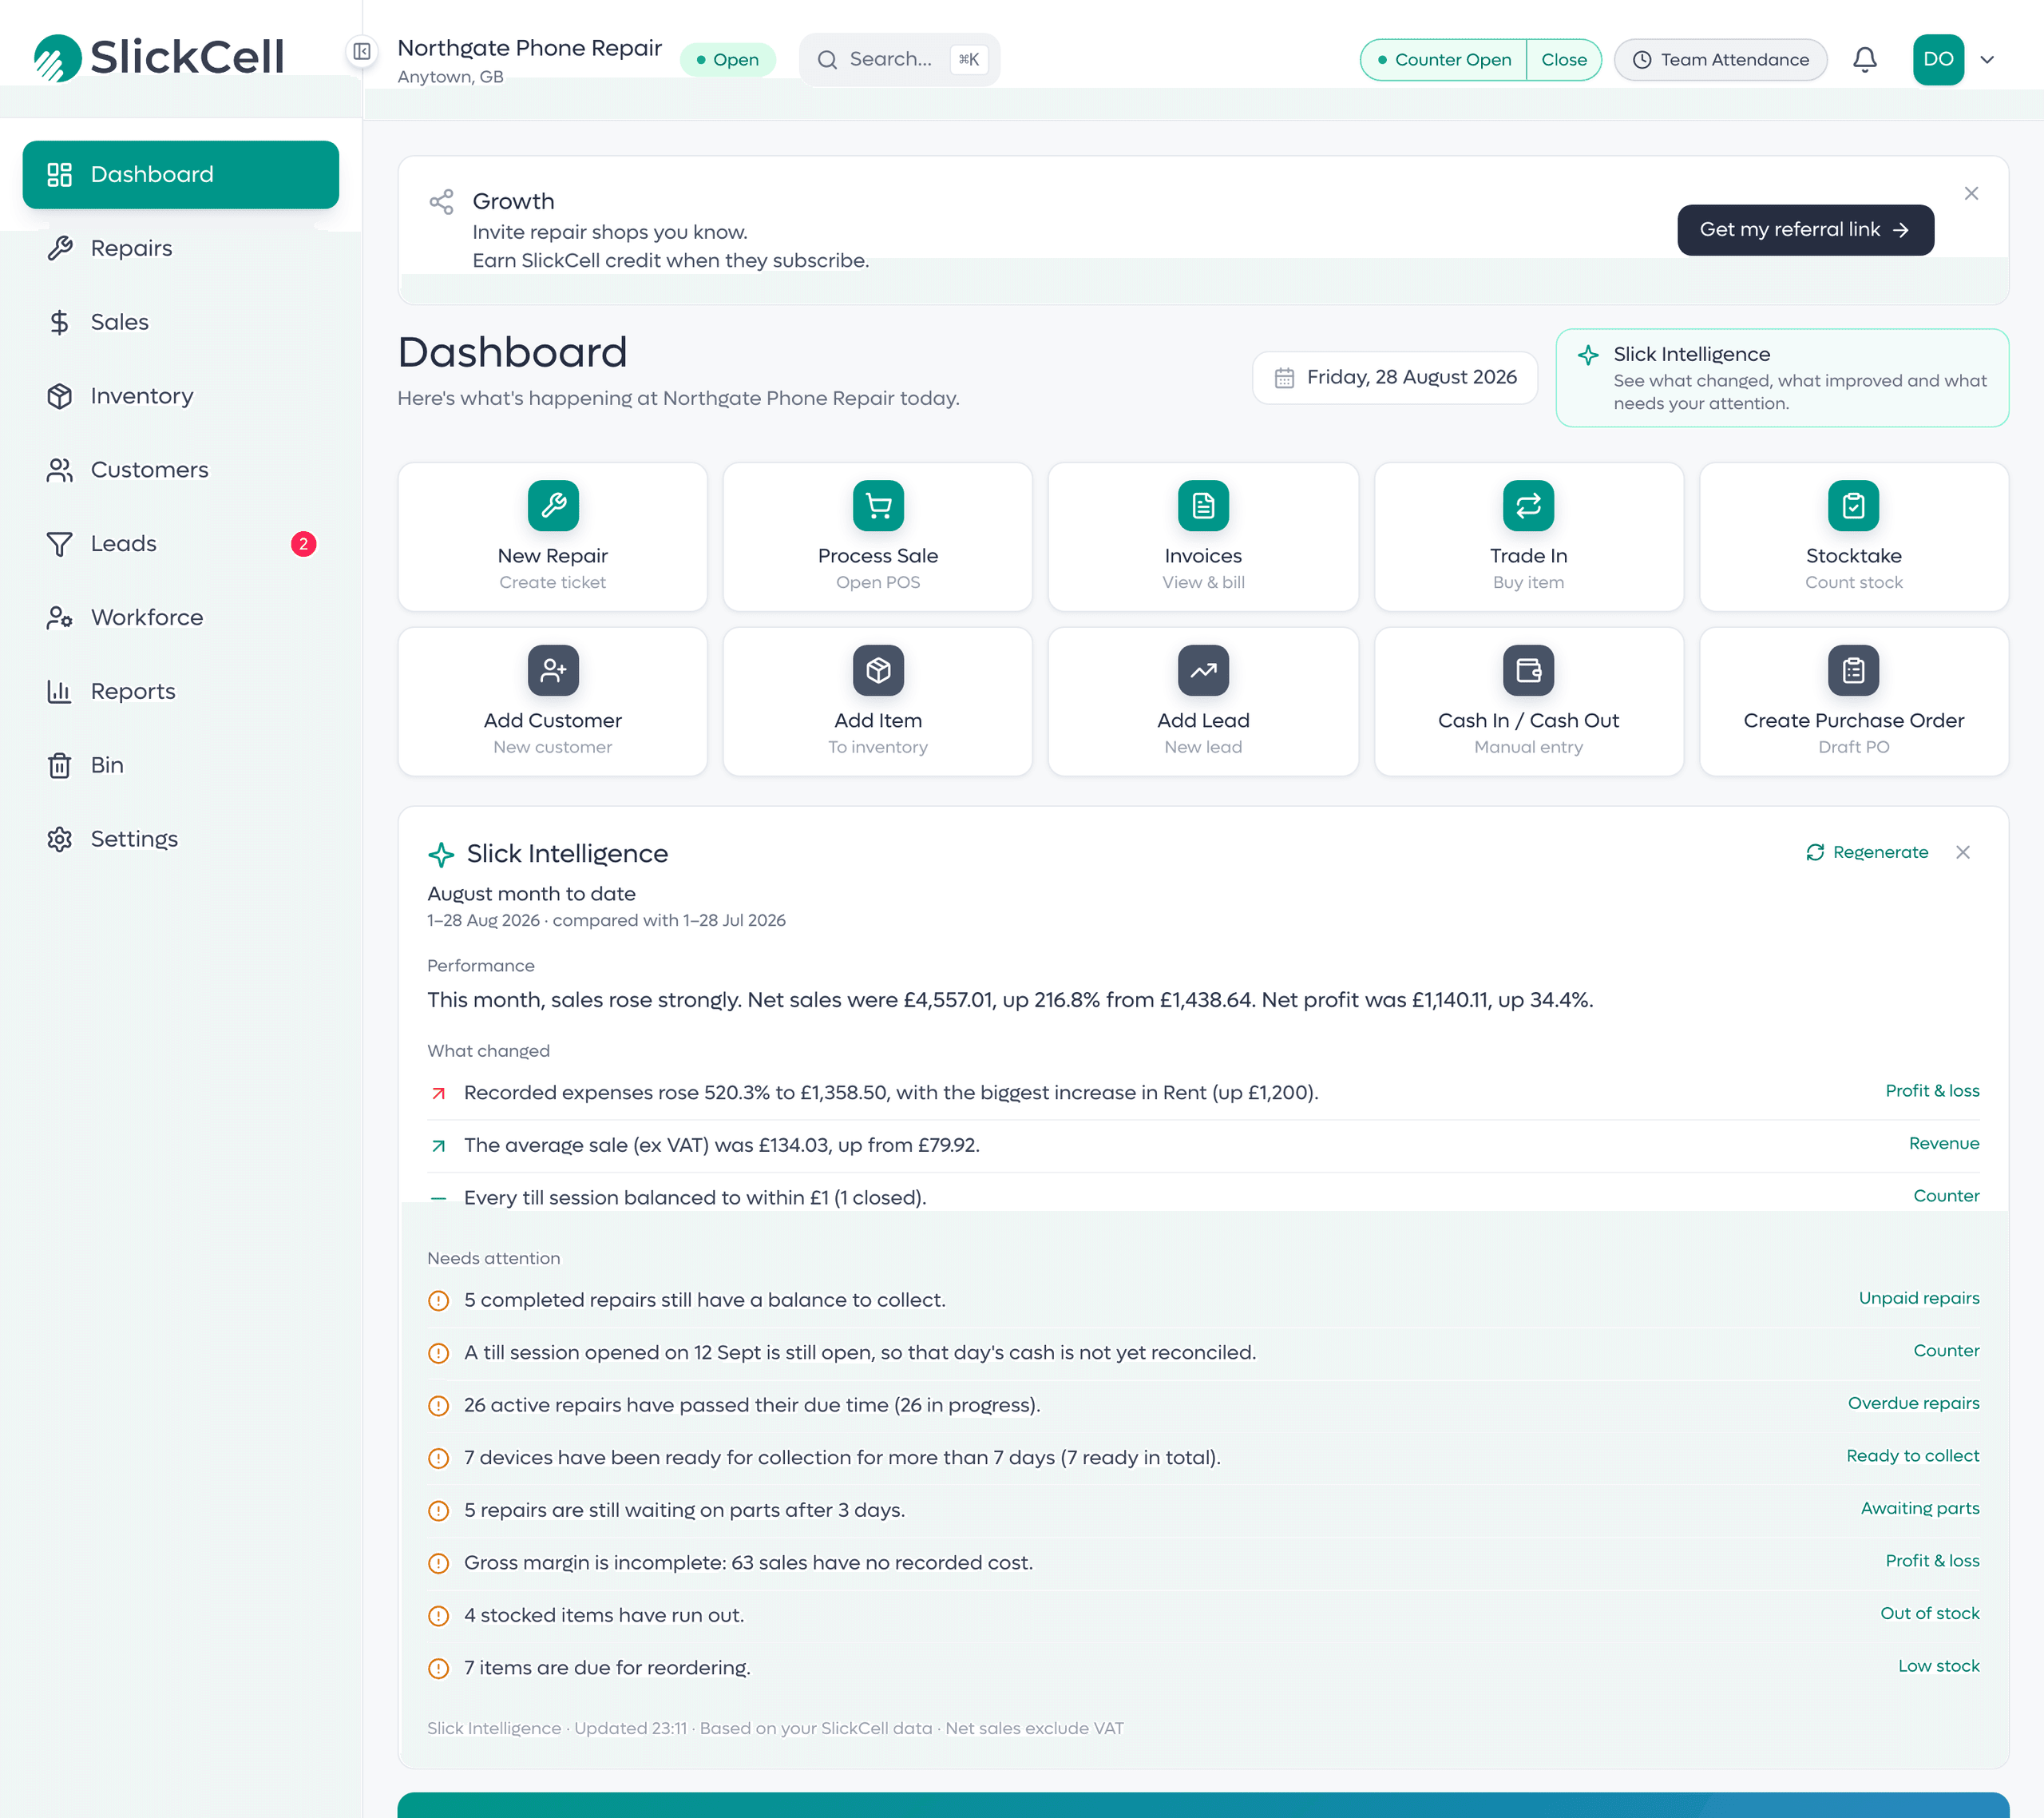
Task: Open the Ready to collect link
Action: [x=1912, y=1456]
